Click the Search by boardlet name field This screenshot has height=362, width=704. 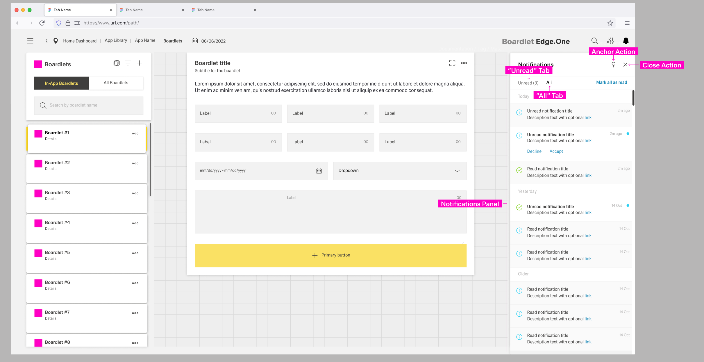point(89,105)
